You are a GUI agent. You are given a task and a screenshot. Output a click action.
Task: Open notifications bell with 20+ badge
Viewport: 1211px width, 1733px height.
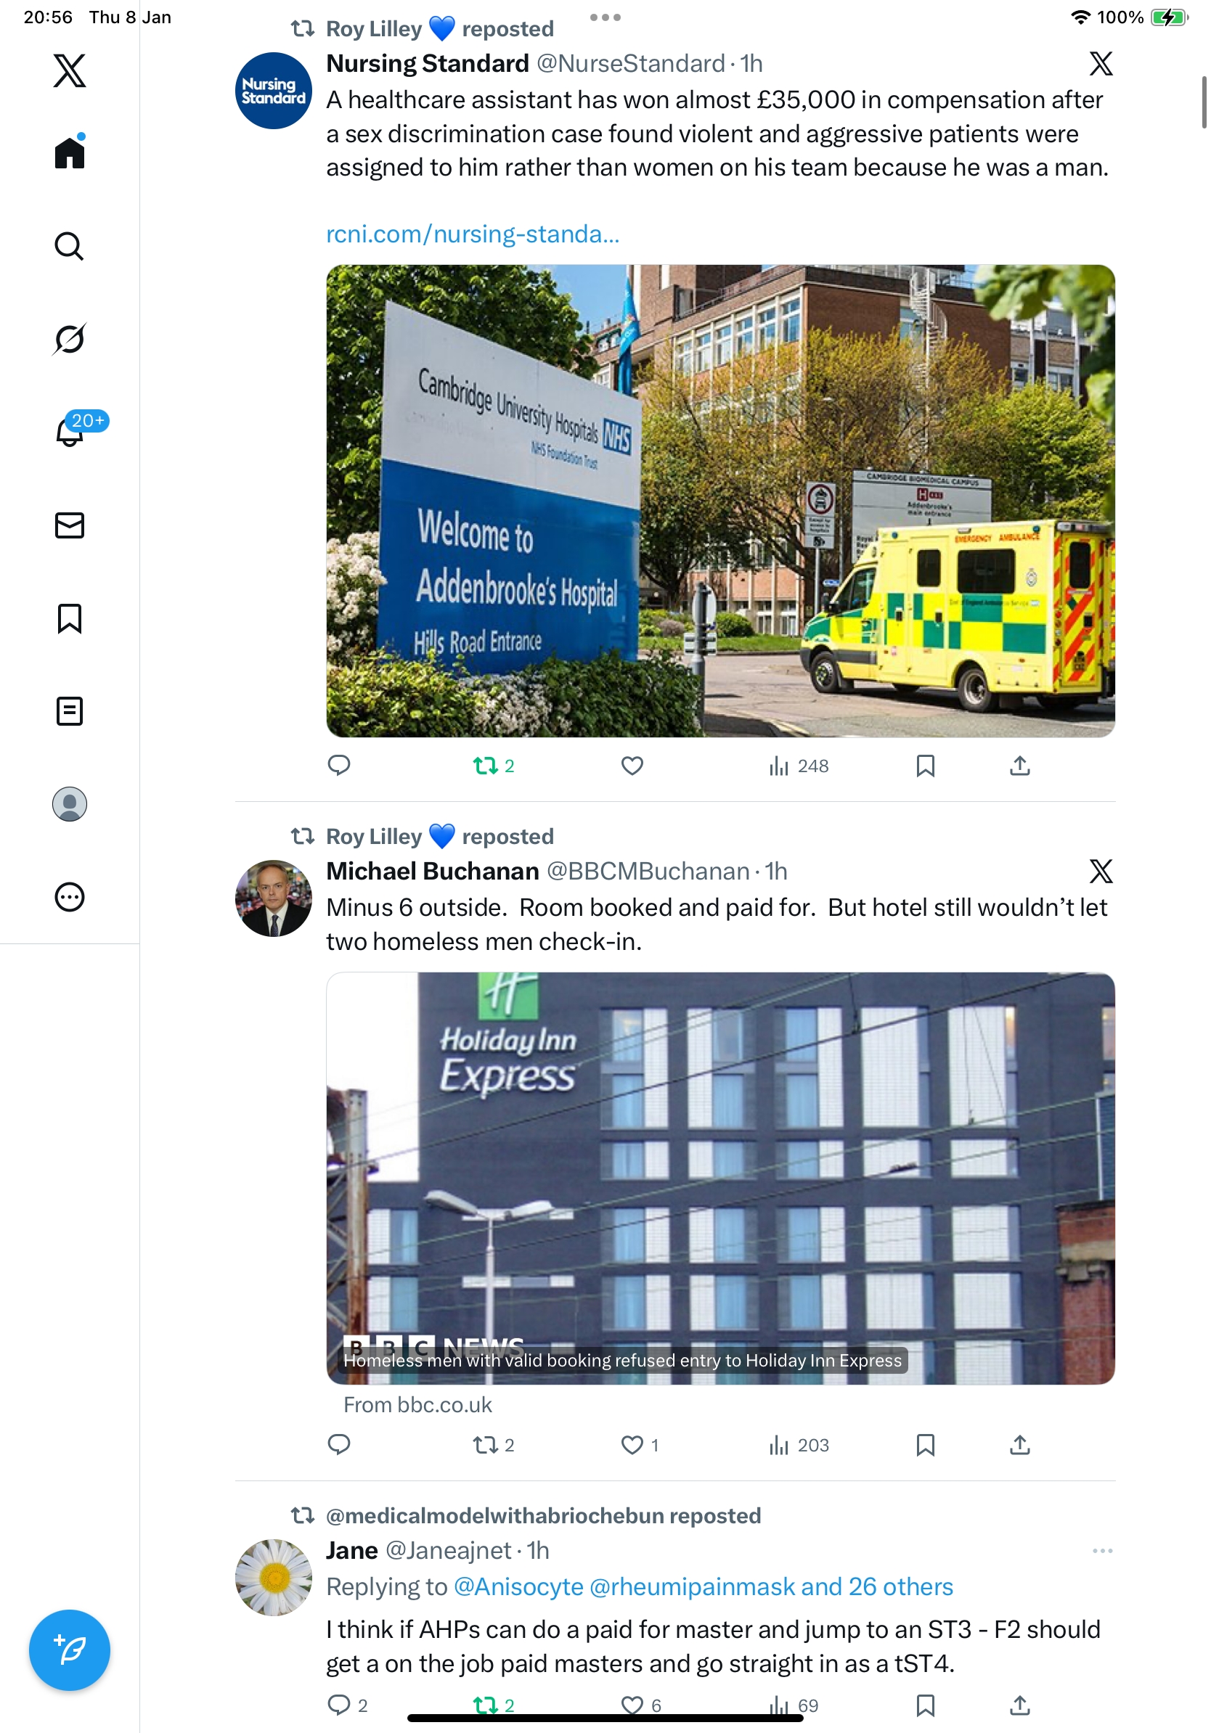click(70, 431)
